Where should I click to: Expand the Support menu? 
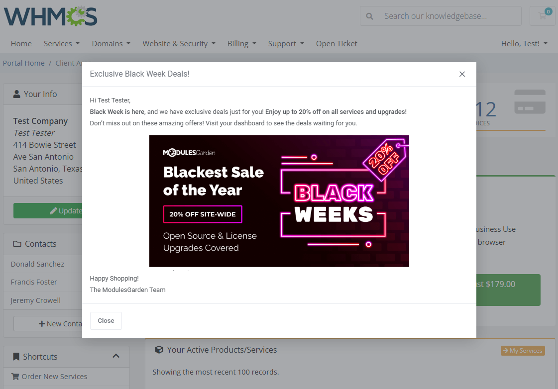286,44
